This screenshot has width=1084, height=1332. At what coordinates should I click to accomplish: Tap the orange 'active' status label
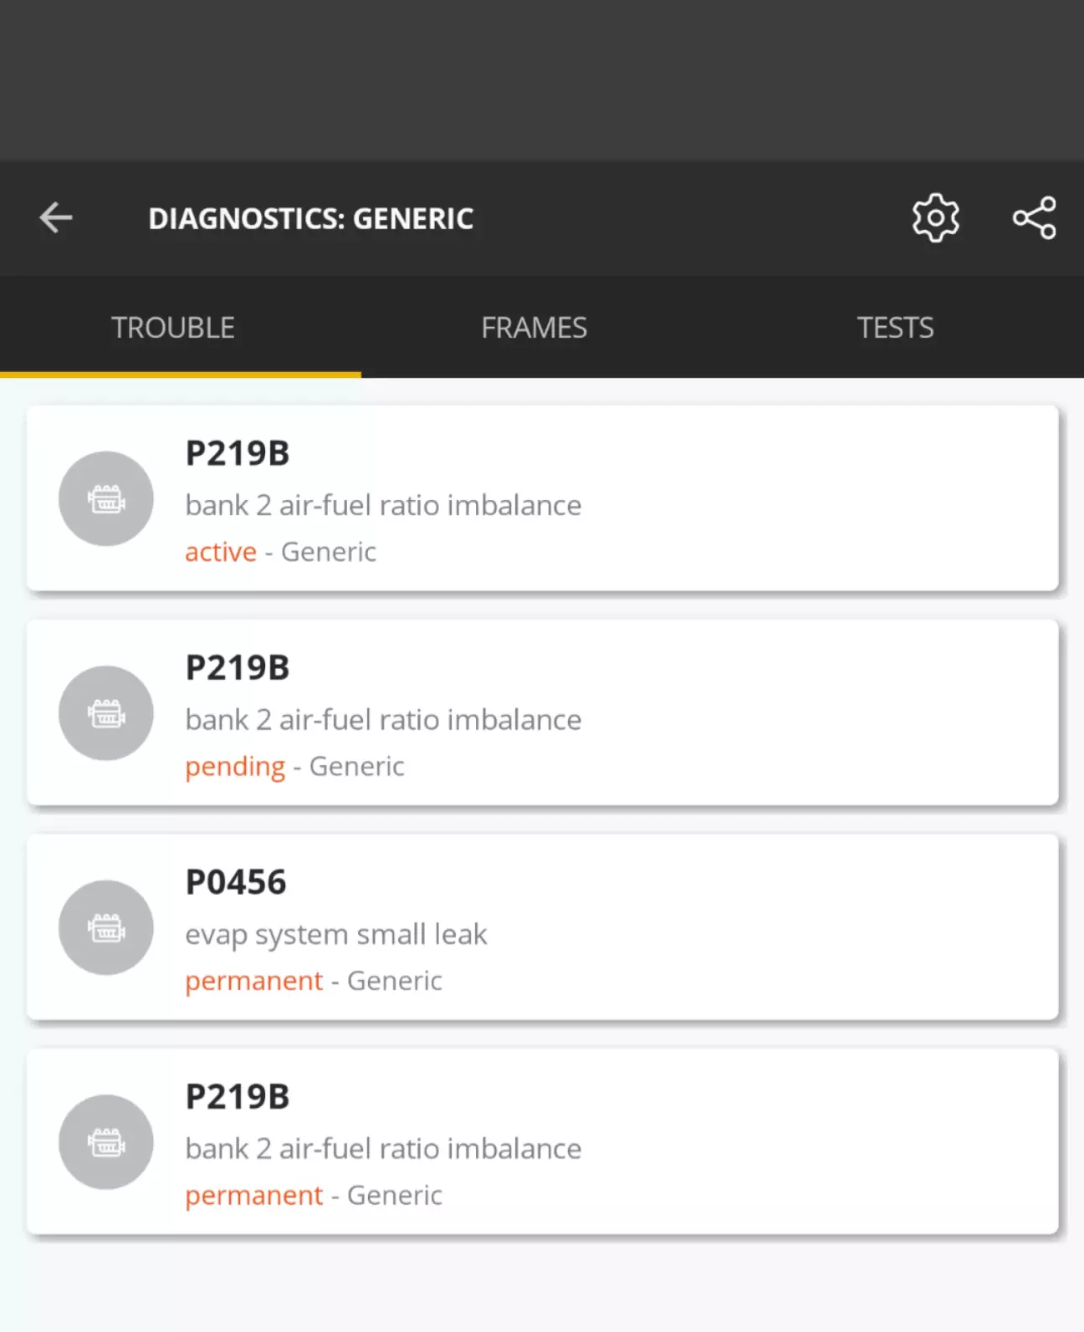[221, 552]
